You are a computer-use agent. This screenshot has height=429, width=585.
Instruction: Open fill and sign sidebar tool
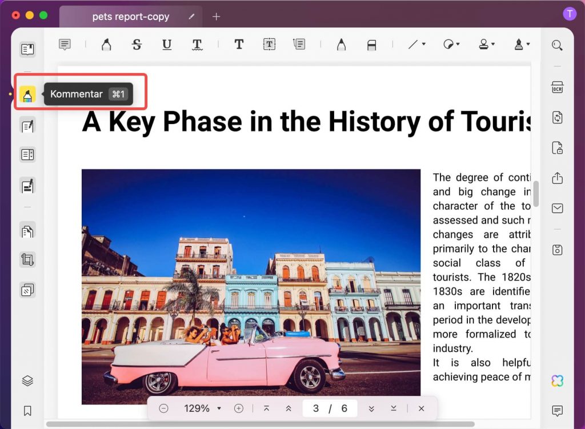[27, 186]
